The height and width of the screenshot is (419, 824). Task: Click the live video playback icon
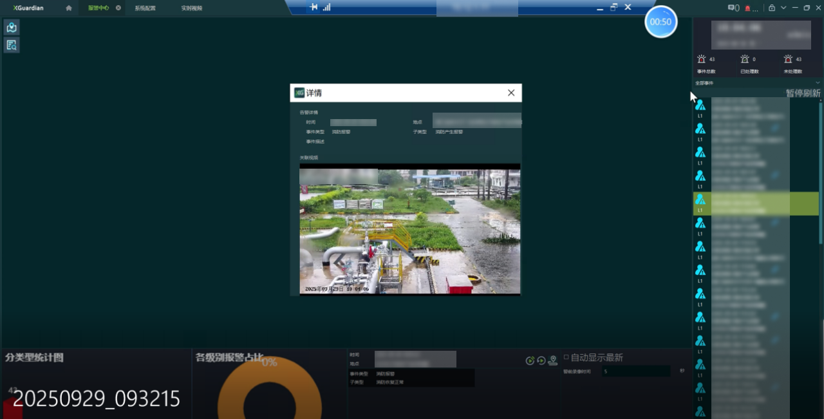(x=530, y=361)
